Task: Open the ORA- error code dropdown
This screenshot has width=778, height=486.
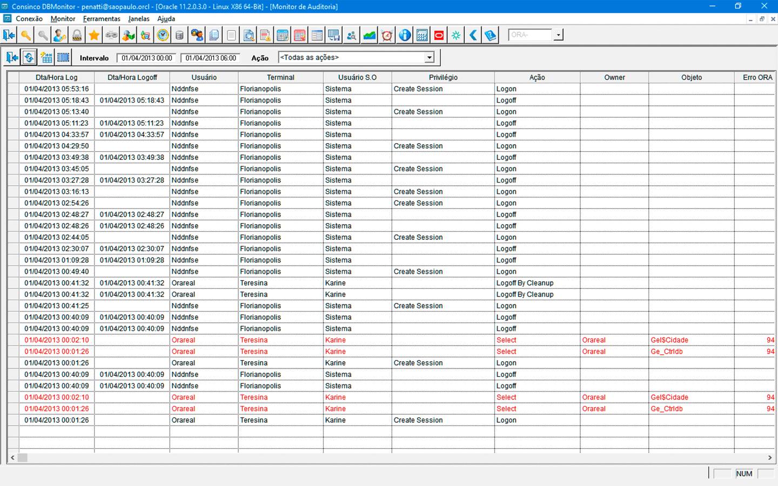Action: 558,35
